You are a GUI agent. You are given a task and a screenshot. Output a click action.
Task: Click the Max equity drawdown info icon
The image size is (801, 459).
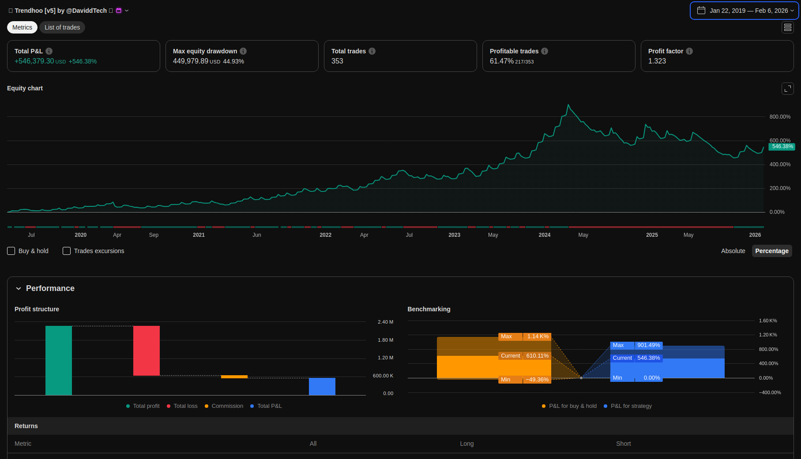click(x=243, y=51)
